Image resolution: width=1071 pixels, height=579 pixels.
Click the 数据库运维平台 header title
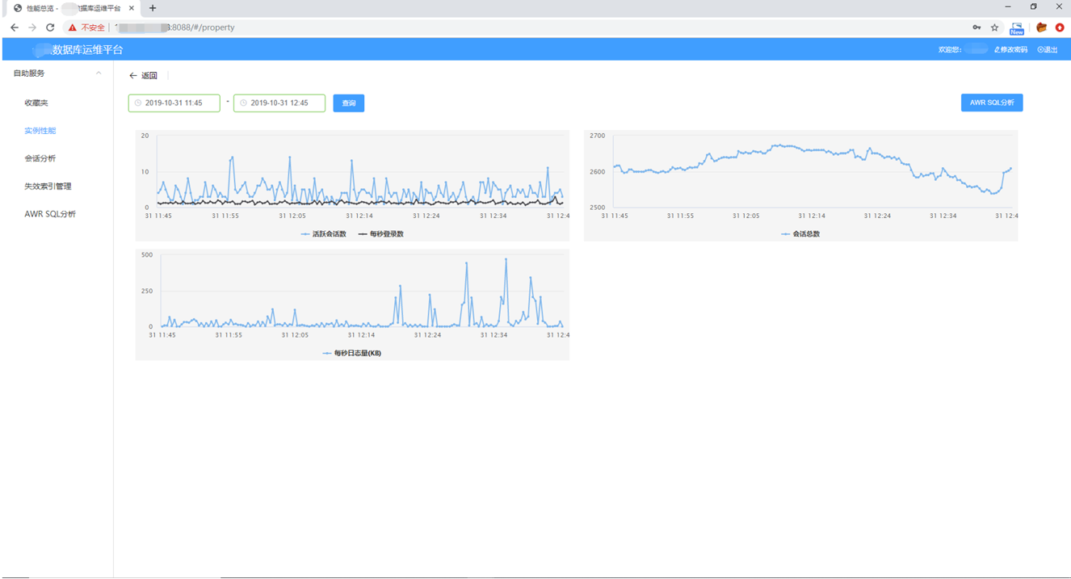pyautogui.click(x=88, y=50)
